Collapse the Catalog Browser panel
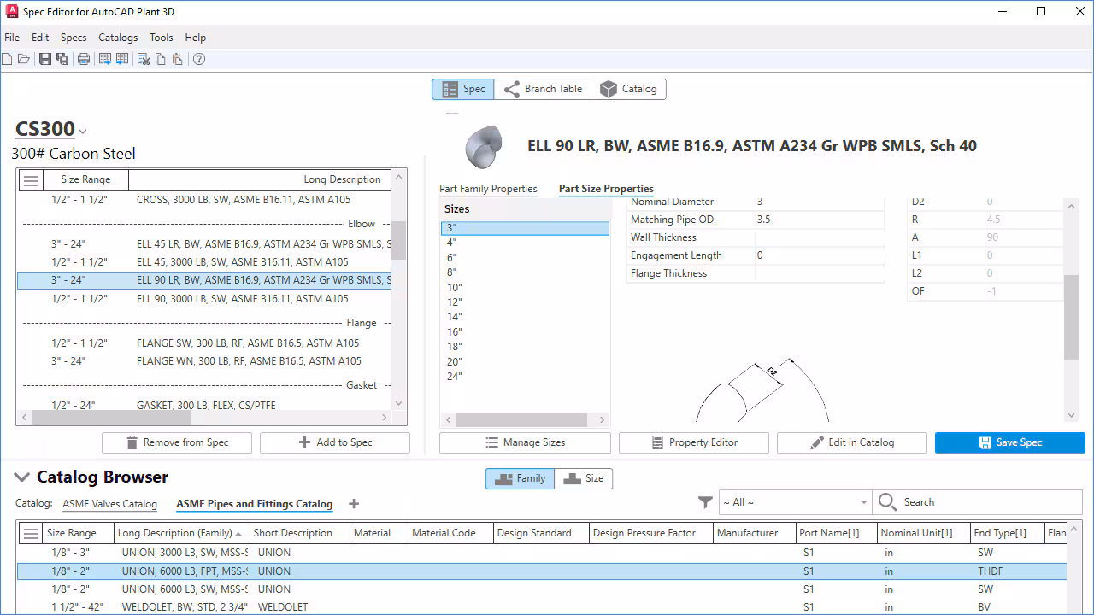The image size is (1094, 615). pos(21,477)
